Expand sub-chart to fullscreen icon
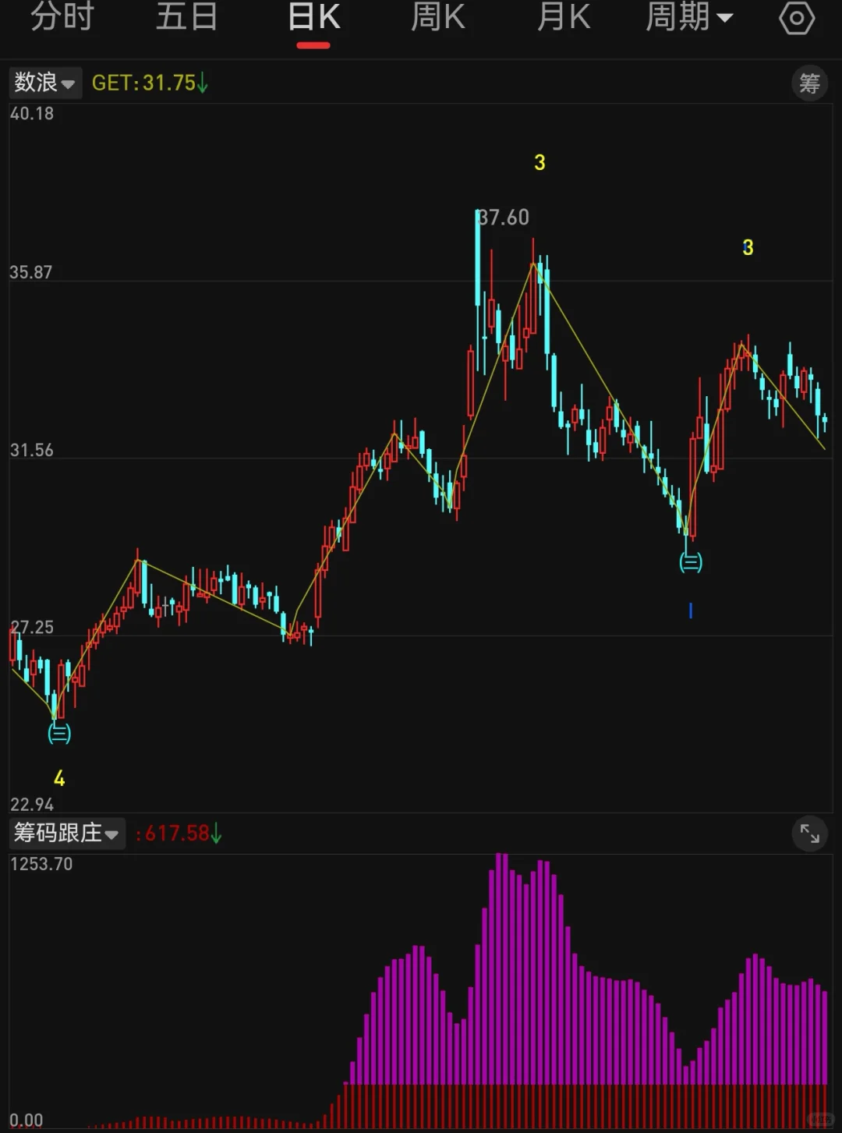Image resolution: width=842 pixels, height=1133 pixels. [809, 834]
